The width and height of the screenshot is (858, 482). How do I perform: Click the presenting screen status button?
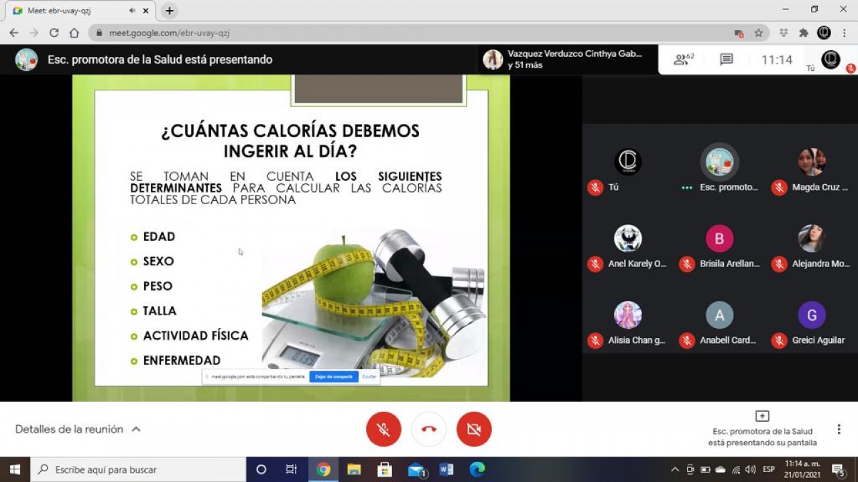pyautogui.click(x=762, y=428)
